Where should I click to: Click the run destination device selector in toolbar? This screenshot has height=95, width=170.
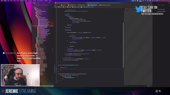click(66, 3)
